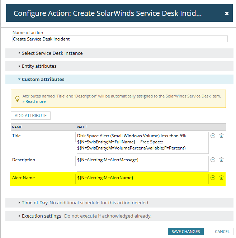Expand the Time of Day section

click(34, 203)
